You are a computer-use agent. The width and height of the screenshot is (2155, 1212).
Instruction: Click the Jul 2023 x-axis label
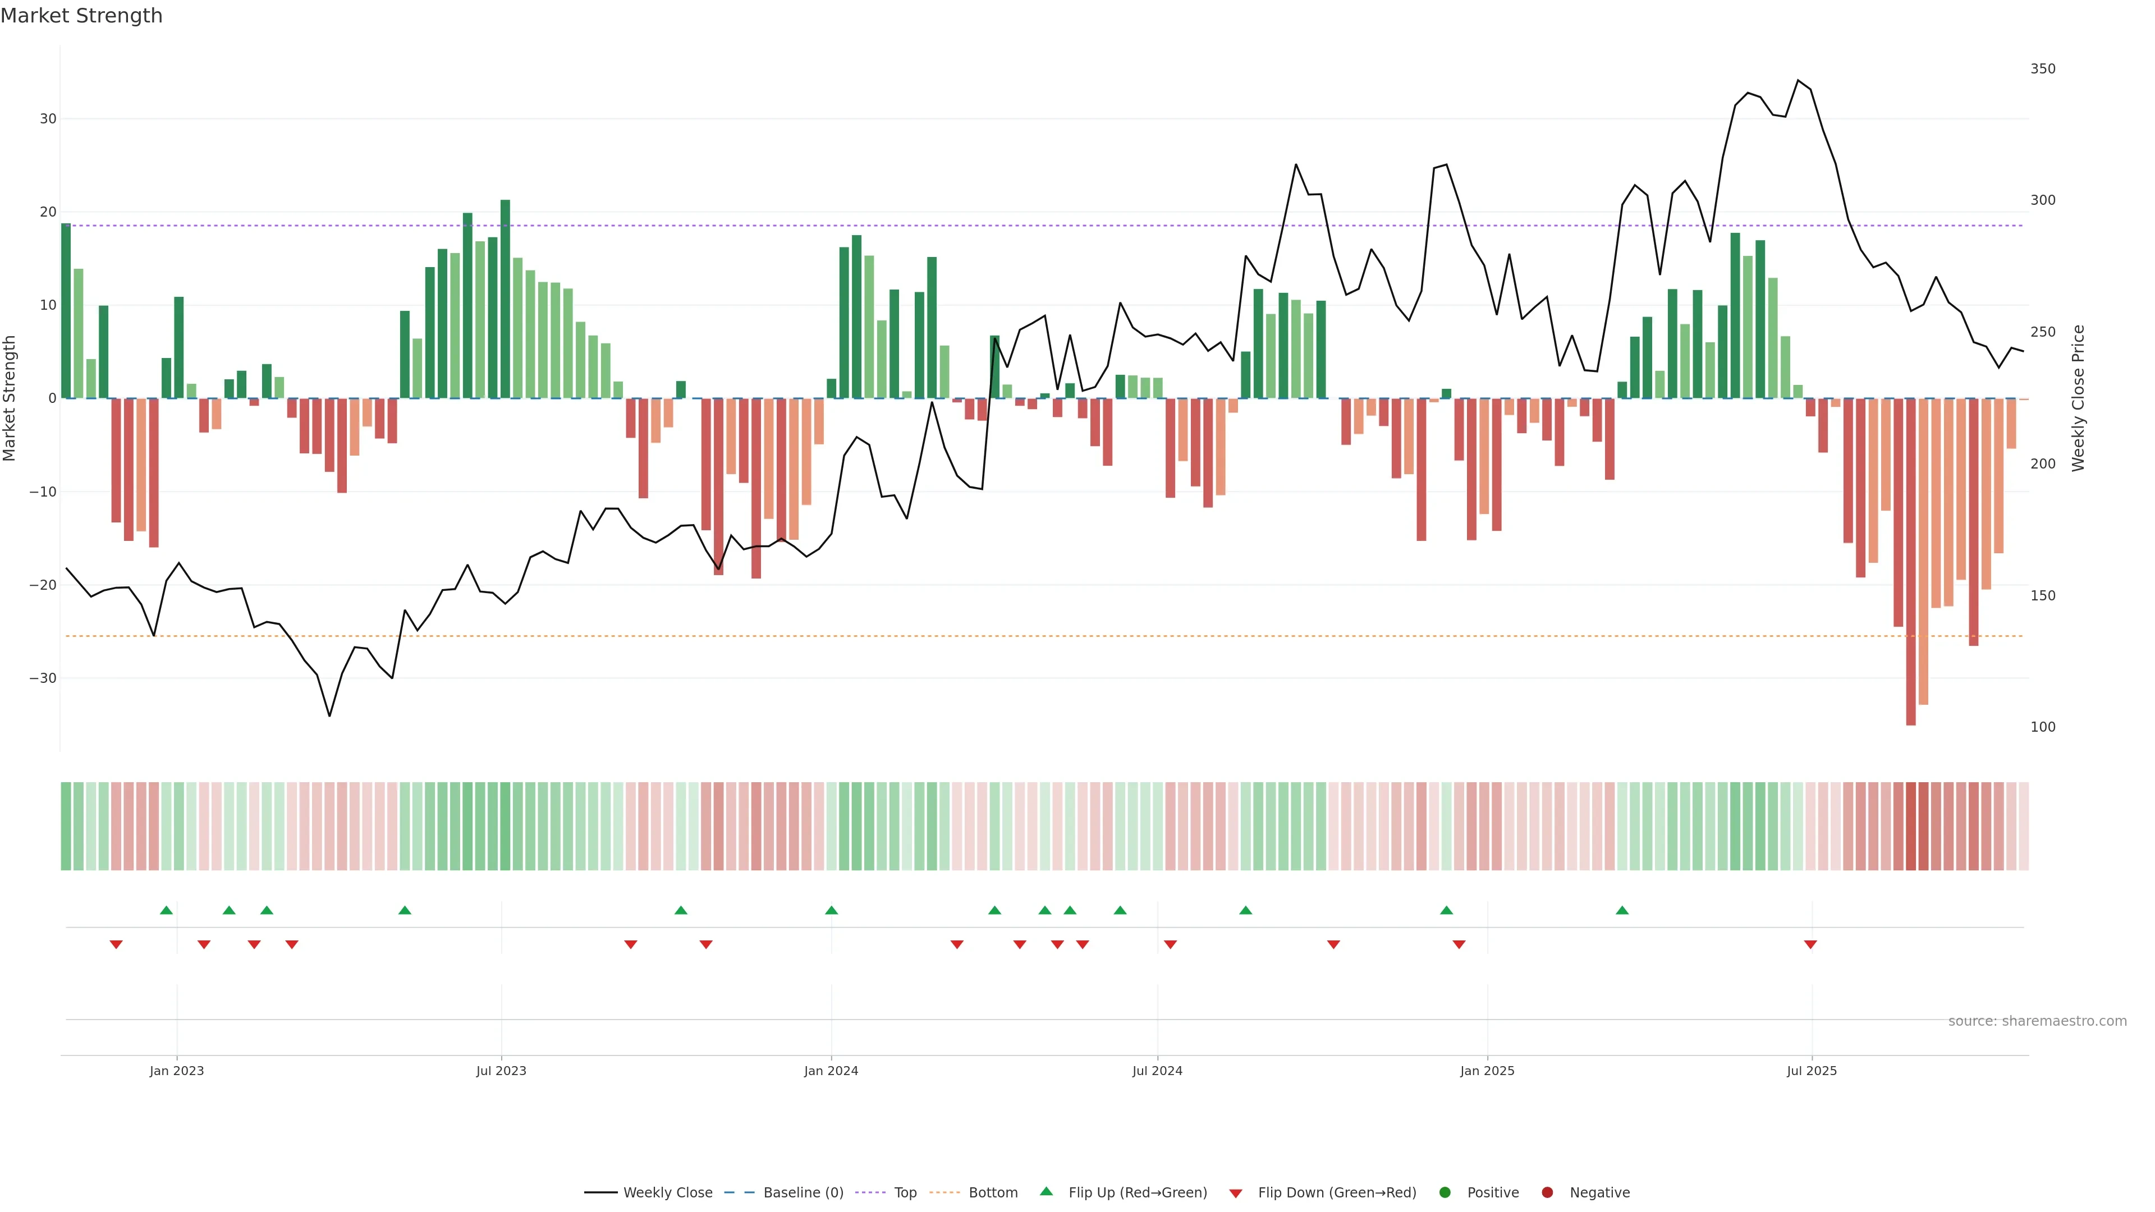pyautogui.click(x=501, y=1071)
